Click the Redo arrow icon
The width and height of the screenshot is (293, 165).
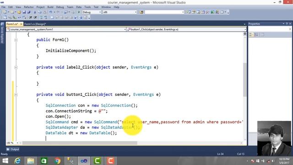58,12
